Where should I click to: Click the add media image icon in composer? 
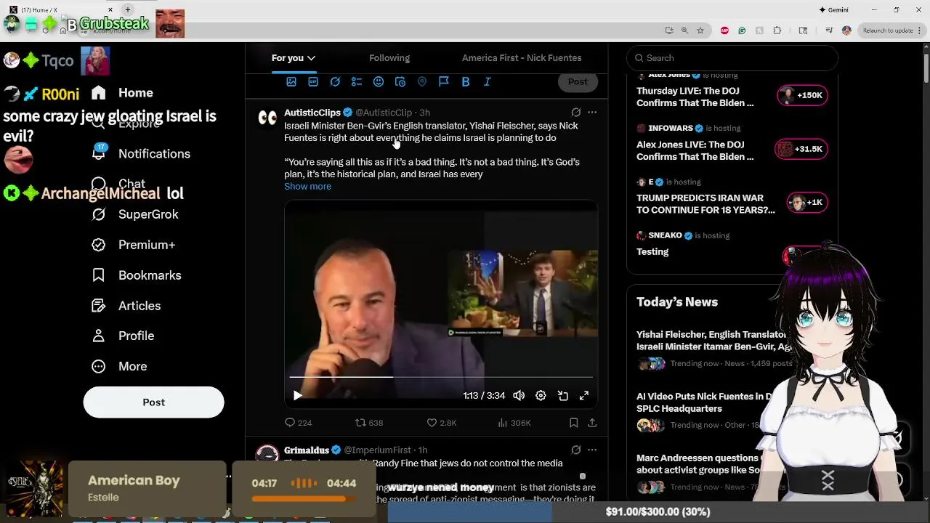tap(291, 82)
